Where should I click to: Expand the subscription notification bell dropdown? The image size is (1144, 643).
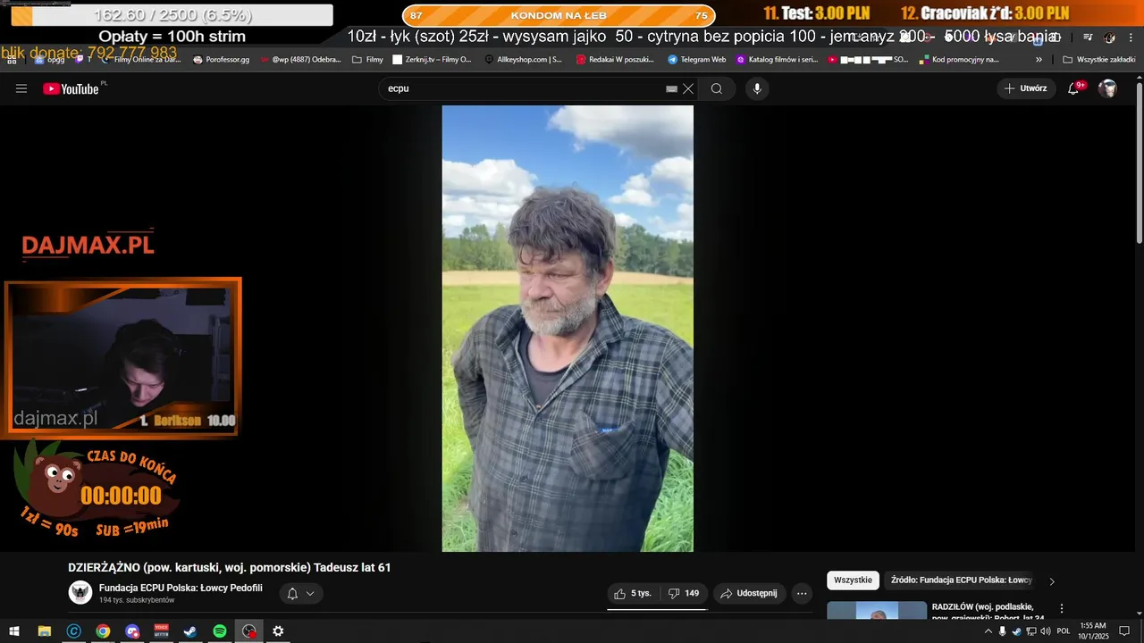click(300, 593)
